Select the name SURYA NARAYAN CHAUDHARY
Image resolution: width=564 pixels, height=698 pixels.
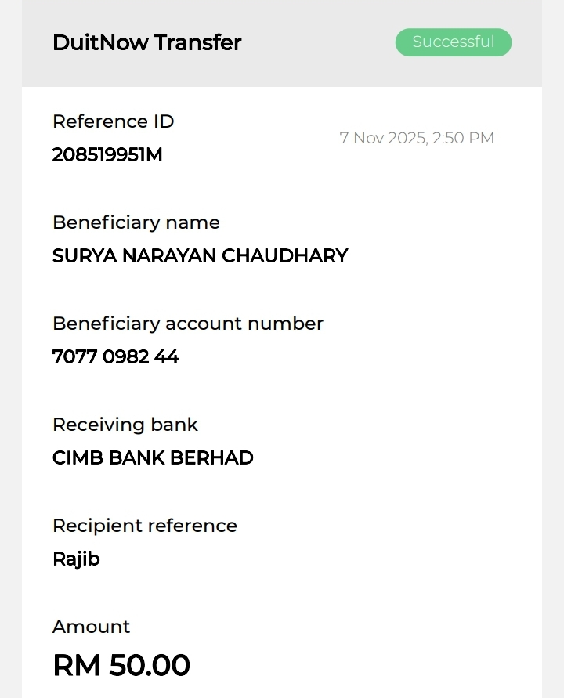200,256
